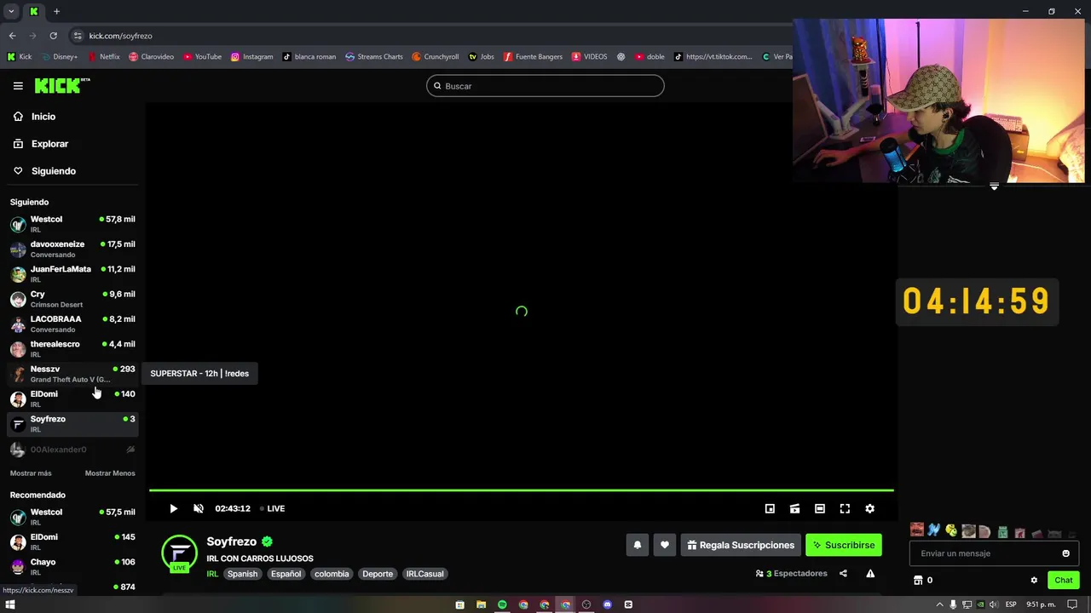The width and height of the screenshot is (1091, 613).
Task: Open JuanFerLaMata channel in sidebar
Action: click(x=72, y=273)
